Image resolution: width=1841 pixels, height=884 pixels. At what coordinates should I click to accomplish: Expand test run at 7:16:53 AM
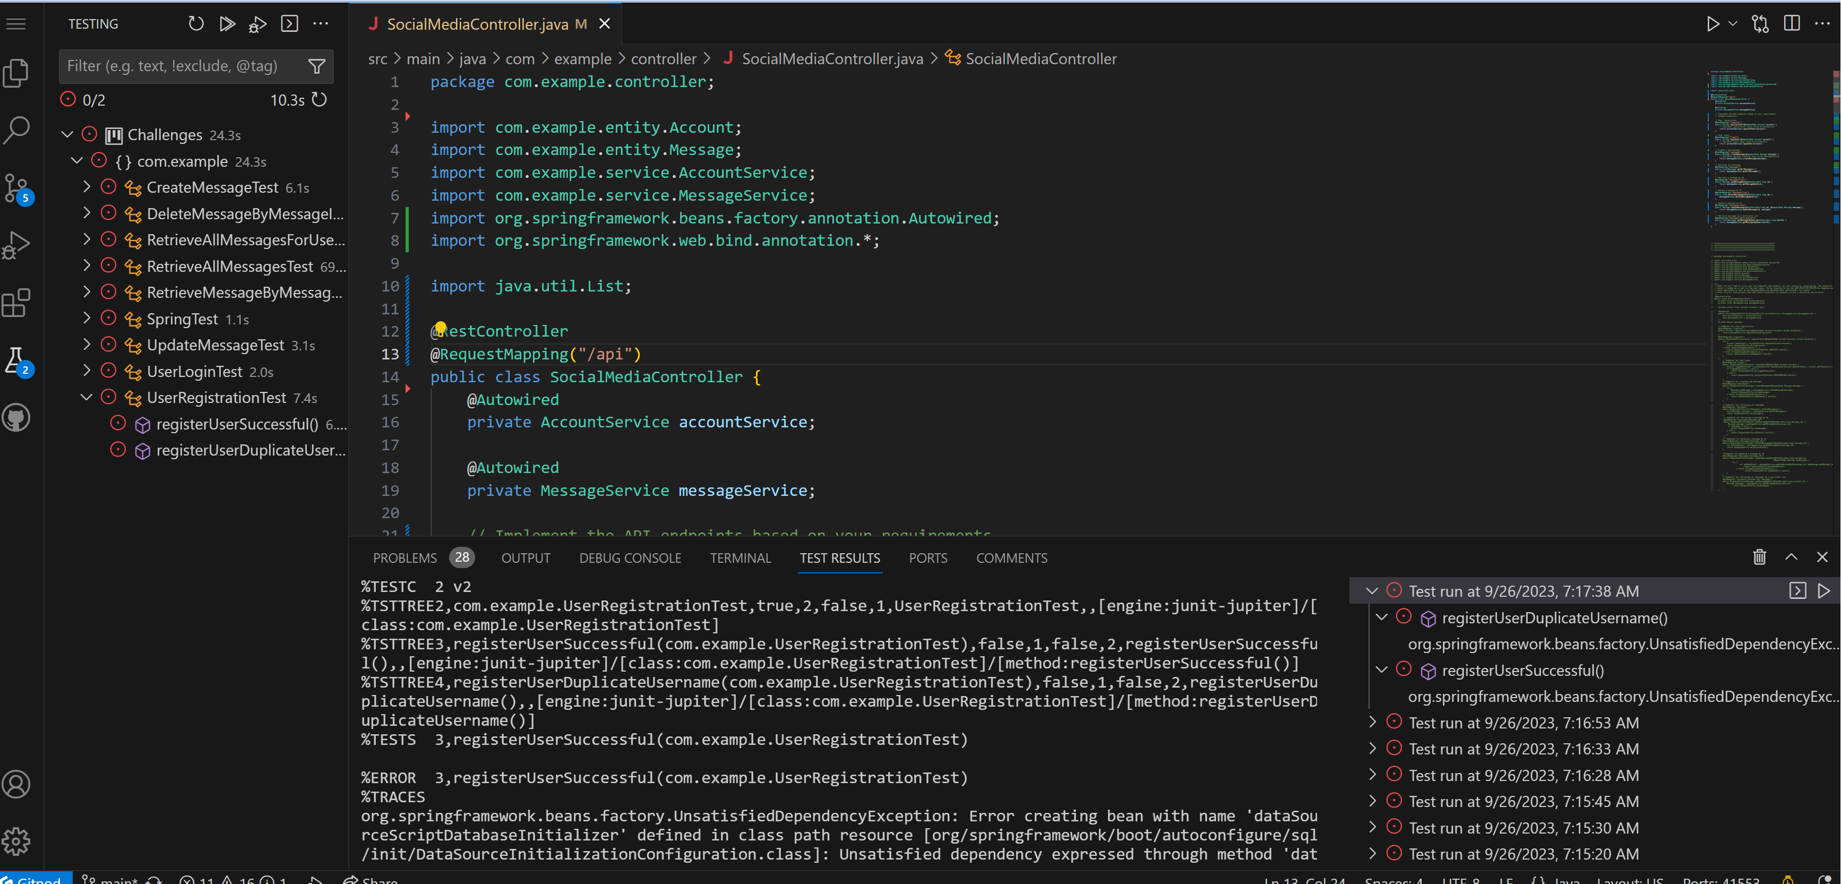pos(1371,722)
